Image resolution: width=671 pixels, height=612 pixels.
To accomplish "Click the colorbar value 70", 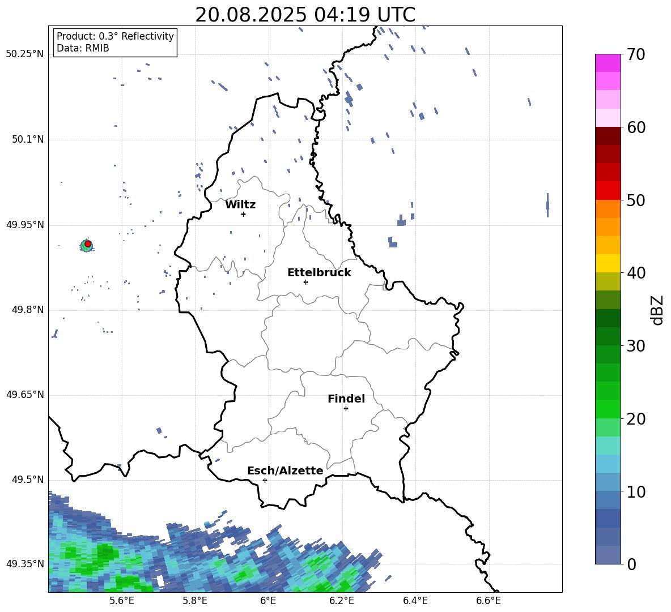I will (636, 55).
